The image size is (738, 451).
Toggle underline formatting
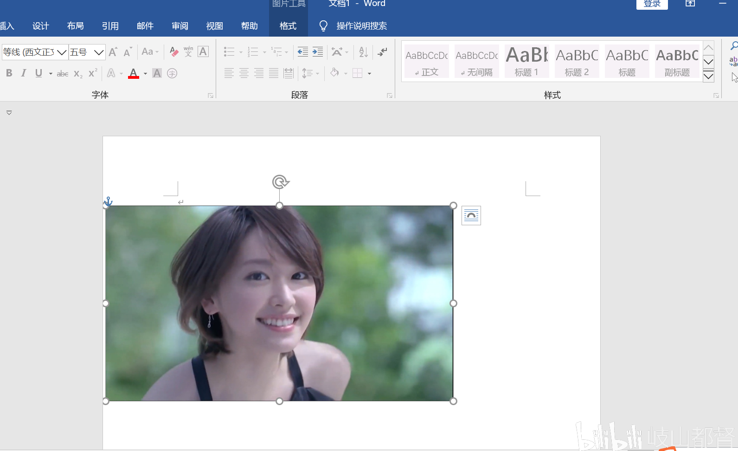(39, 73)
